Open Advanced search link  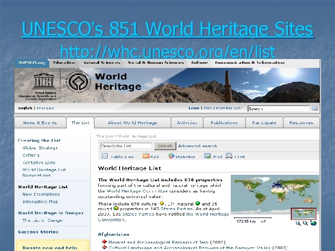point(197,146)
